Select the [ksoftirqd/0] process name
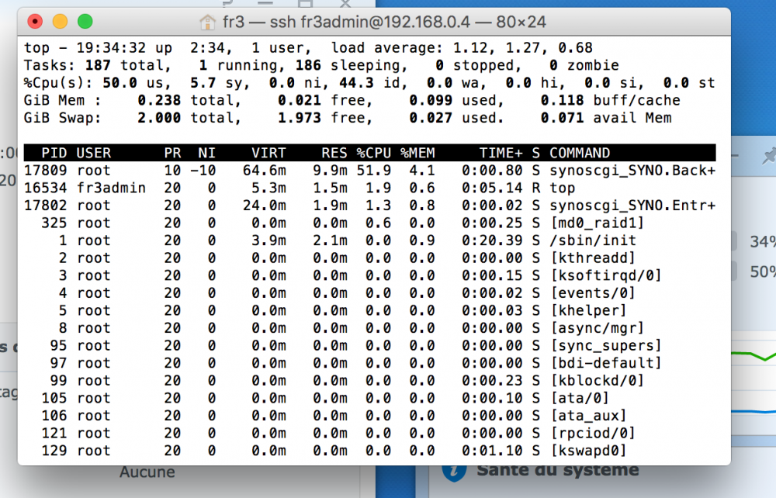This screenshot has width=776, height=498. pyautogui.click(x=606, y=275)
